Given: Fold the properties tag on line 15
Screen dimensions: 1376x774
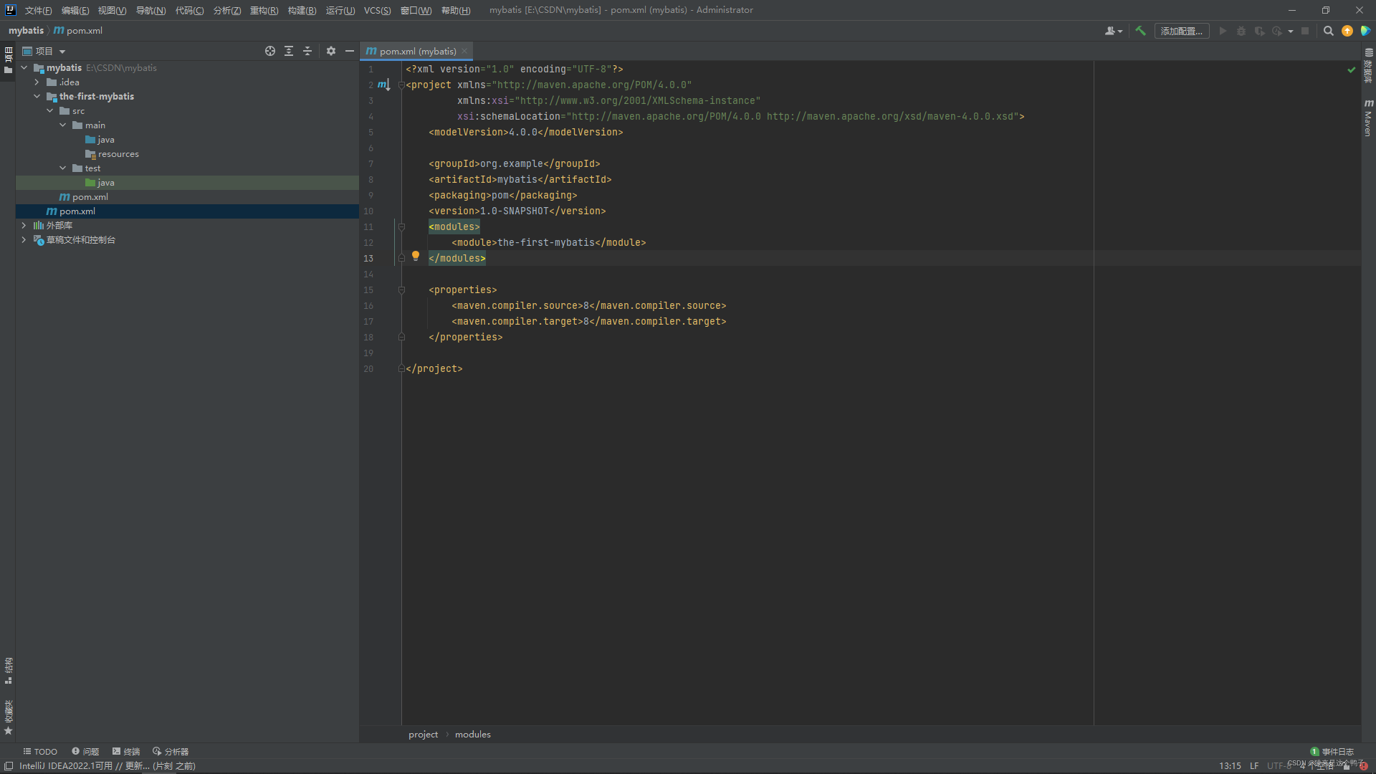Looking at the screenshot, I should point(401,290).
